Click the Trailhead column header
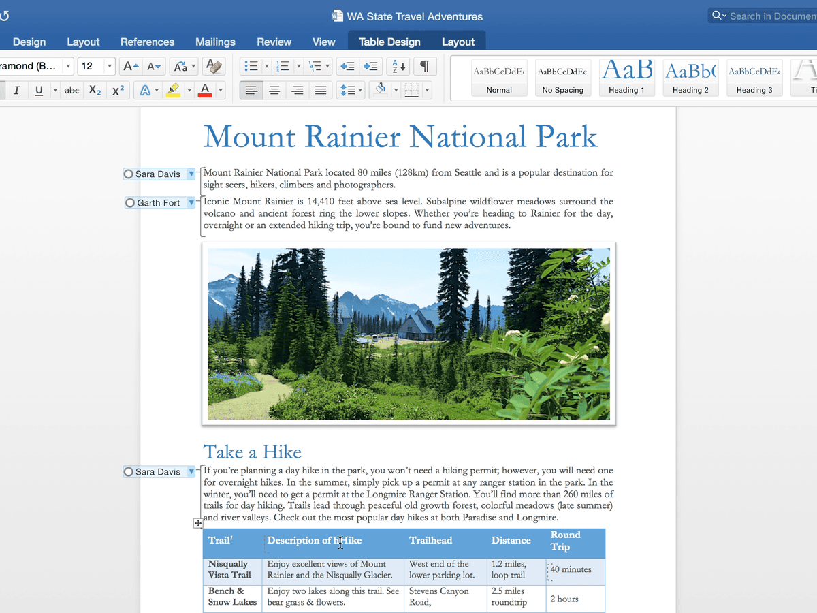The height and width of the screenshot is (613, 817). (430, 540)
